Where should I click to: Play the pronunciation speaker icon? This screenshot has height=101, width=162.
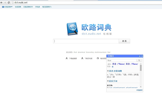pos(113,67)
